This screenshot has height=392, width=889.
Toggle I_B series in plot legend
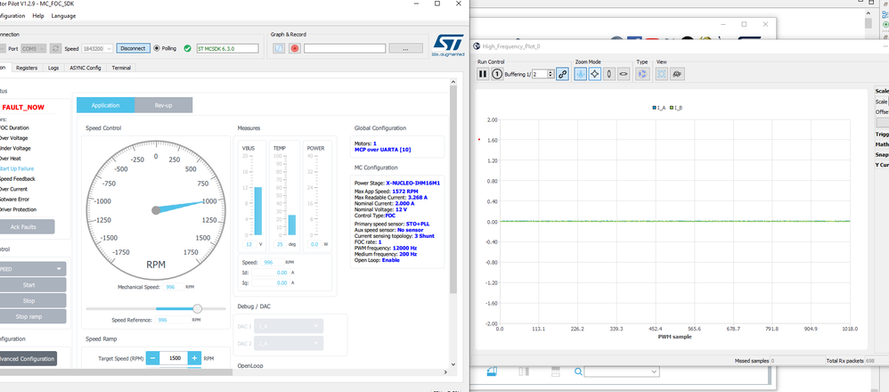click(x=676, y=108)
